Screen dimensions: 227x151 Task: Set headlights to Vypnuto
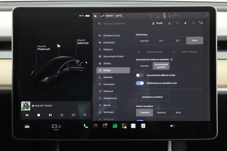[144, 41]
